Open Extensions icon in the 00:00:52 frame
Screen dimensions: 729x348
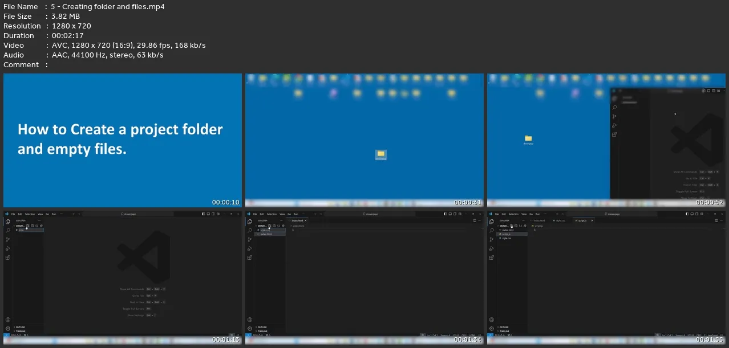(614, 135)
